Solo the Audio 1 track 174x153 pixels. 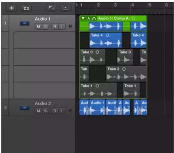45,26
